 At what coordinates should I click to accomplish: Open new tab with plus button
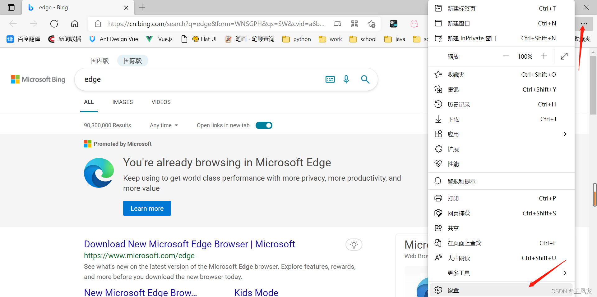click(142, 7)
